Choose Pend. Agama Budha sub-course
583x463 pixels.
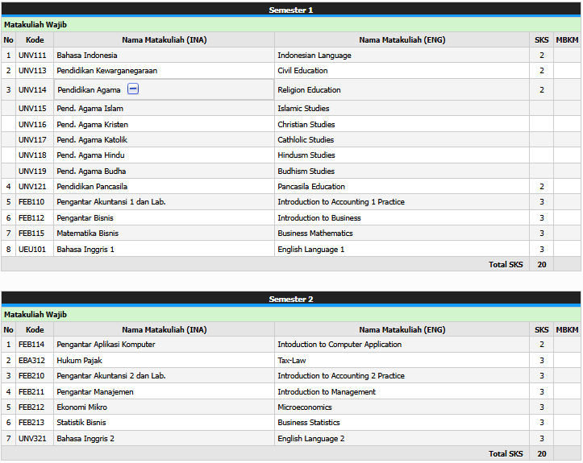tap(91, 172)
